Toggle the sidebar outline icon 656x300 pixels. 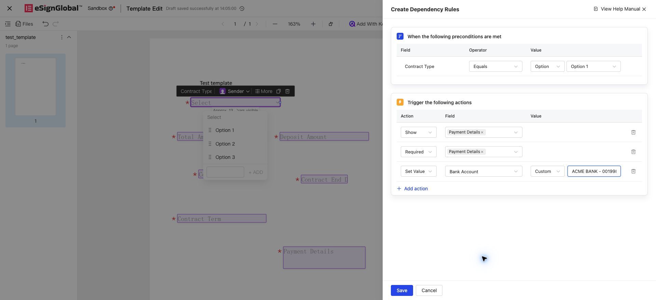click(8, 24)
